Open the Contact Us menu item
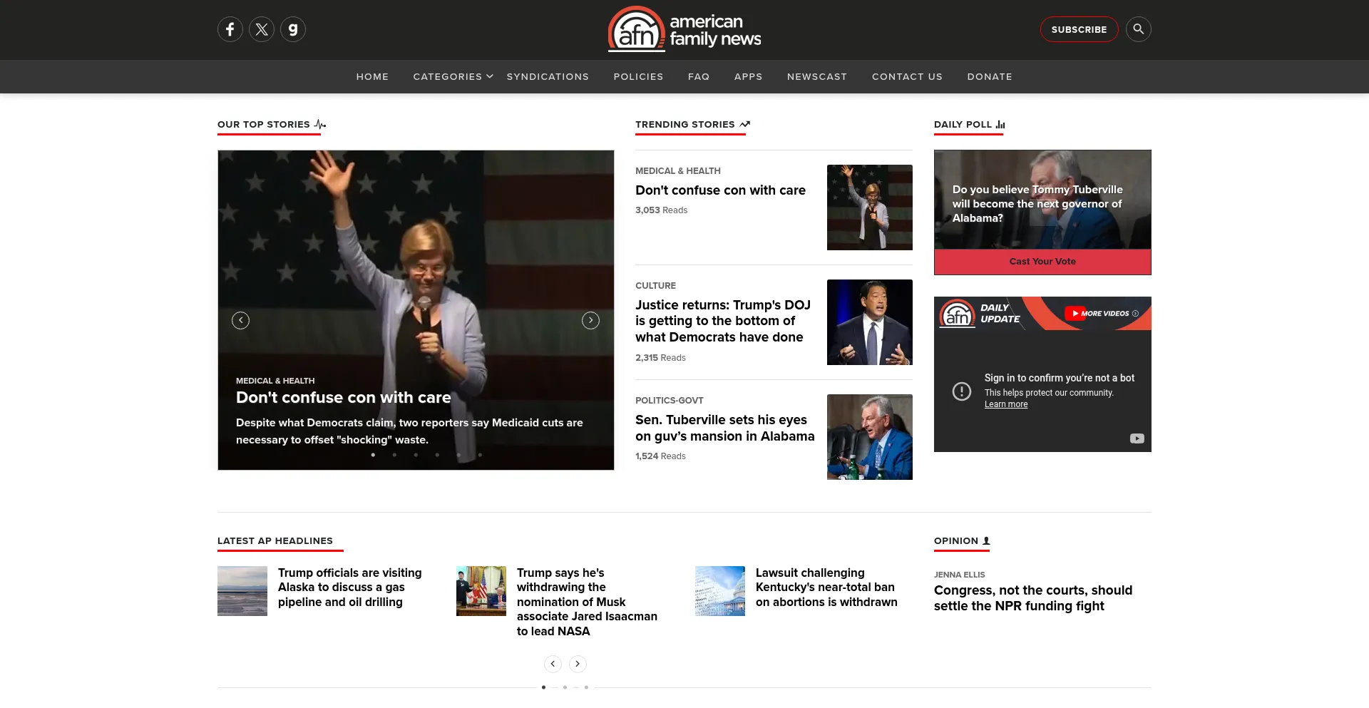This screenshot has width=1369, height=708. click(x=907, y=76)
